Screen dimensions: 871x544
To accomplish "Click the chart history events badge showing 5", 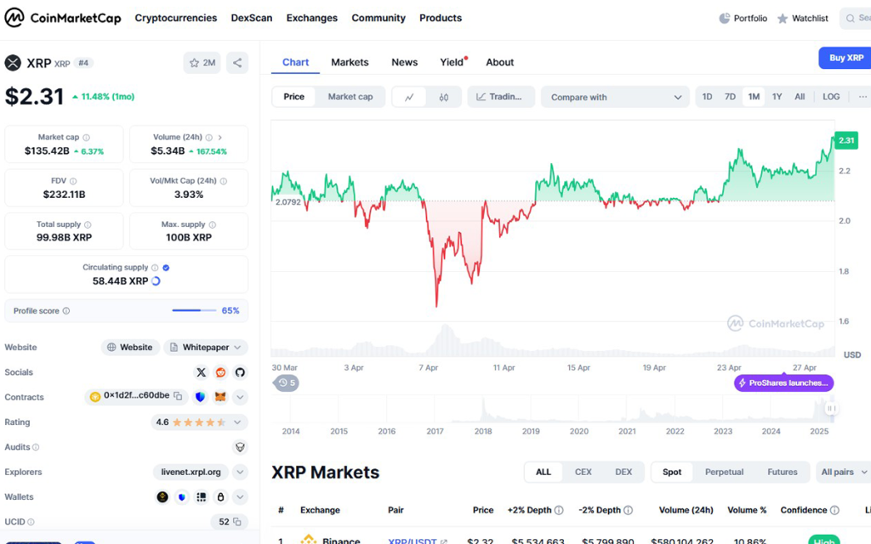I will pyautogui.click(x=286, y=383).
